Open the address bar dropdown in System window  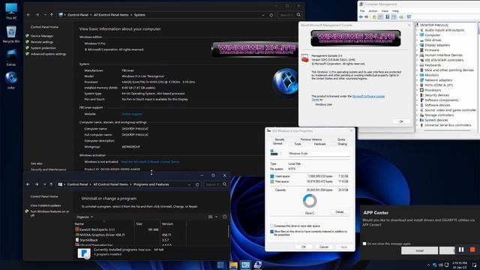(263, 15)
